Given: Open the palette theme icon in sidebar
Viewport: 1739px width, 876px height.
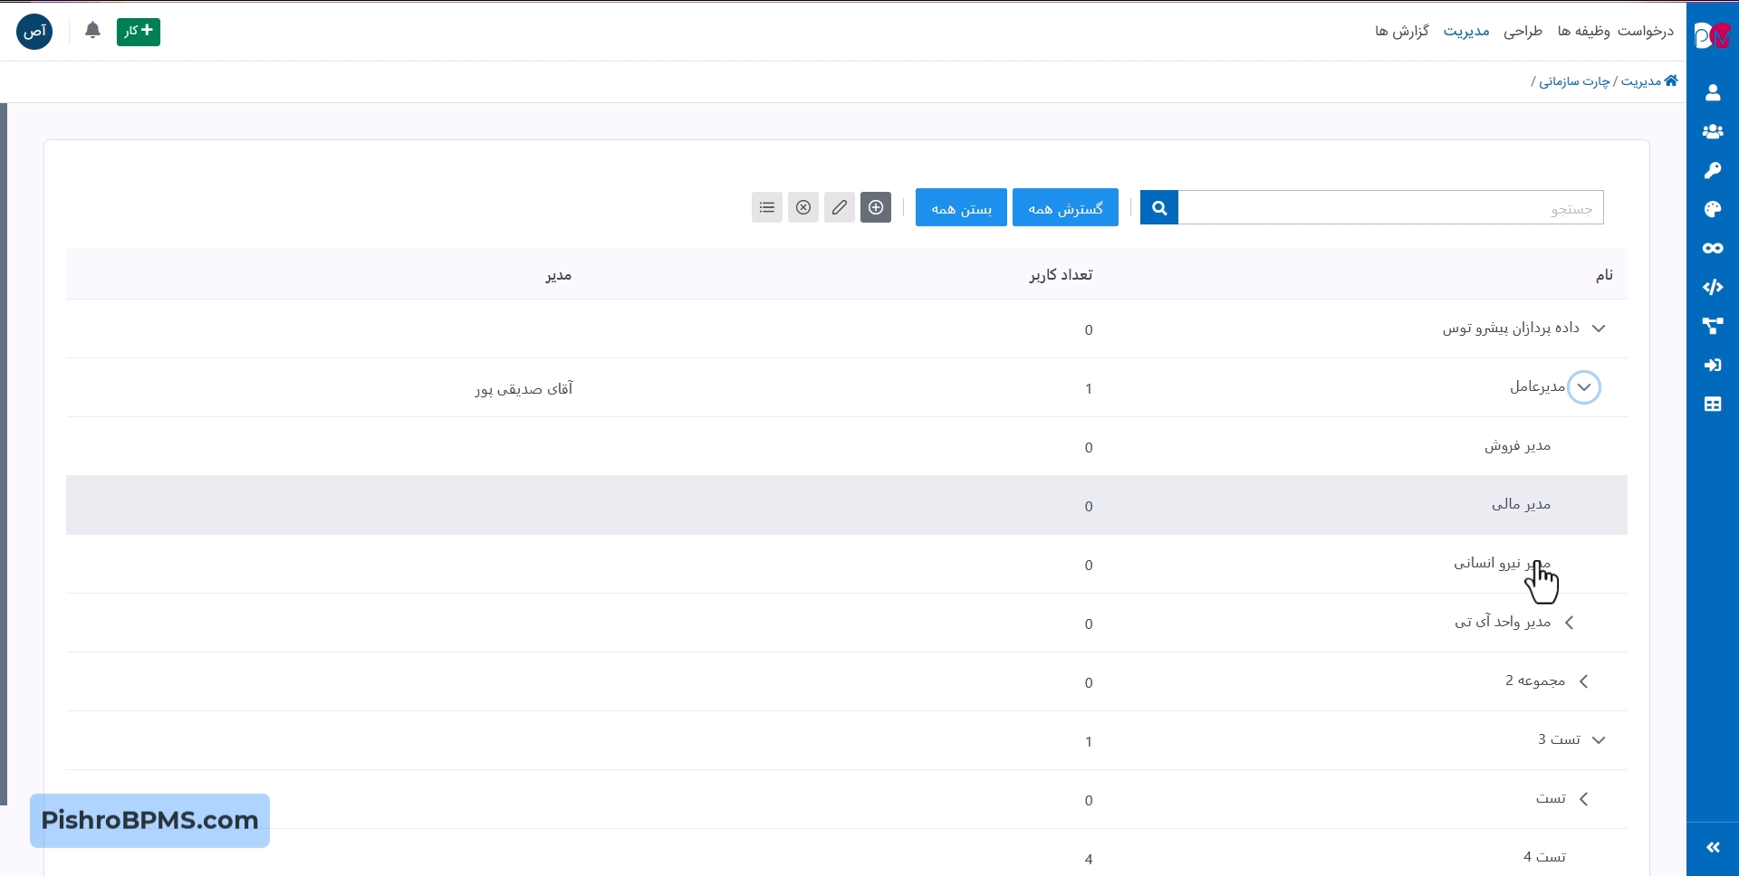Looking at the screenshot, I should point(1712,209).
